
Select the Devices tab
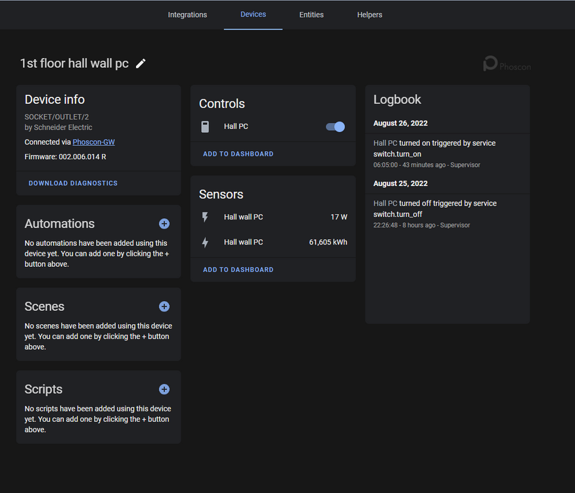(x=253, y=14)
